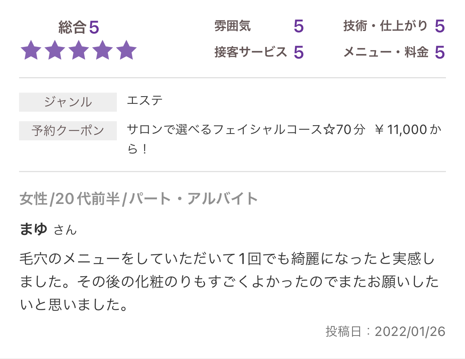Click the third purple rating star

(79, 50)
